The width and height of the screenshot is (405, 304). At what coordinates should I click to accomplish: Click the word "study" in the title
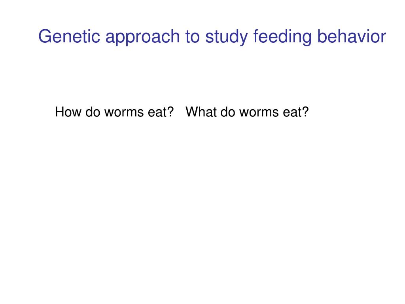[227, 38]
